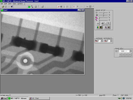Click the icon right of green live icon
133x100 pixels.
point(32,7)
